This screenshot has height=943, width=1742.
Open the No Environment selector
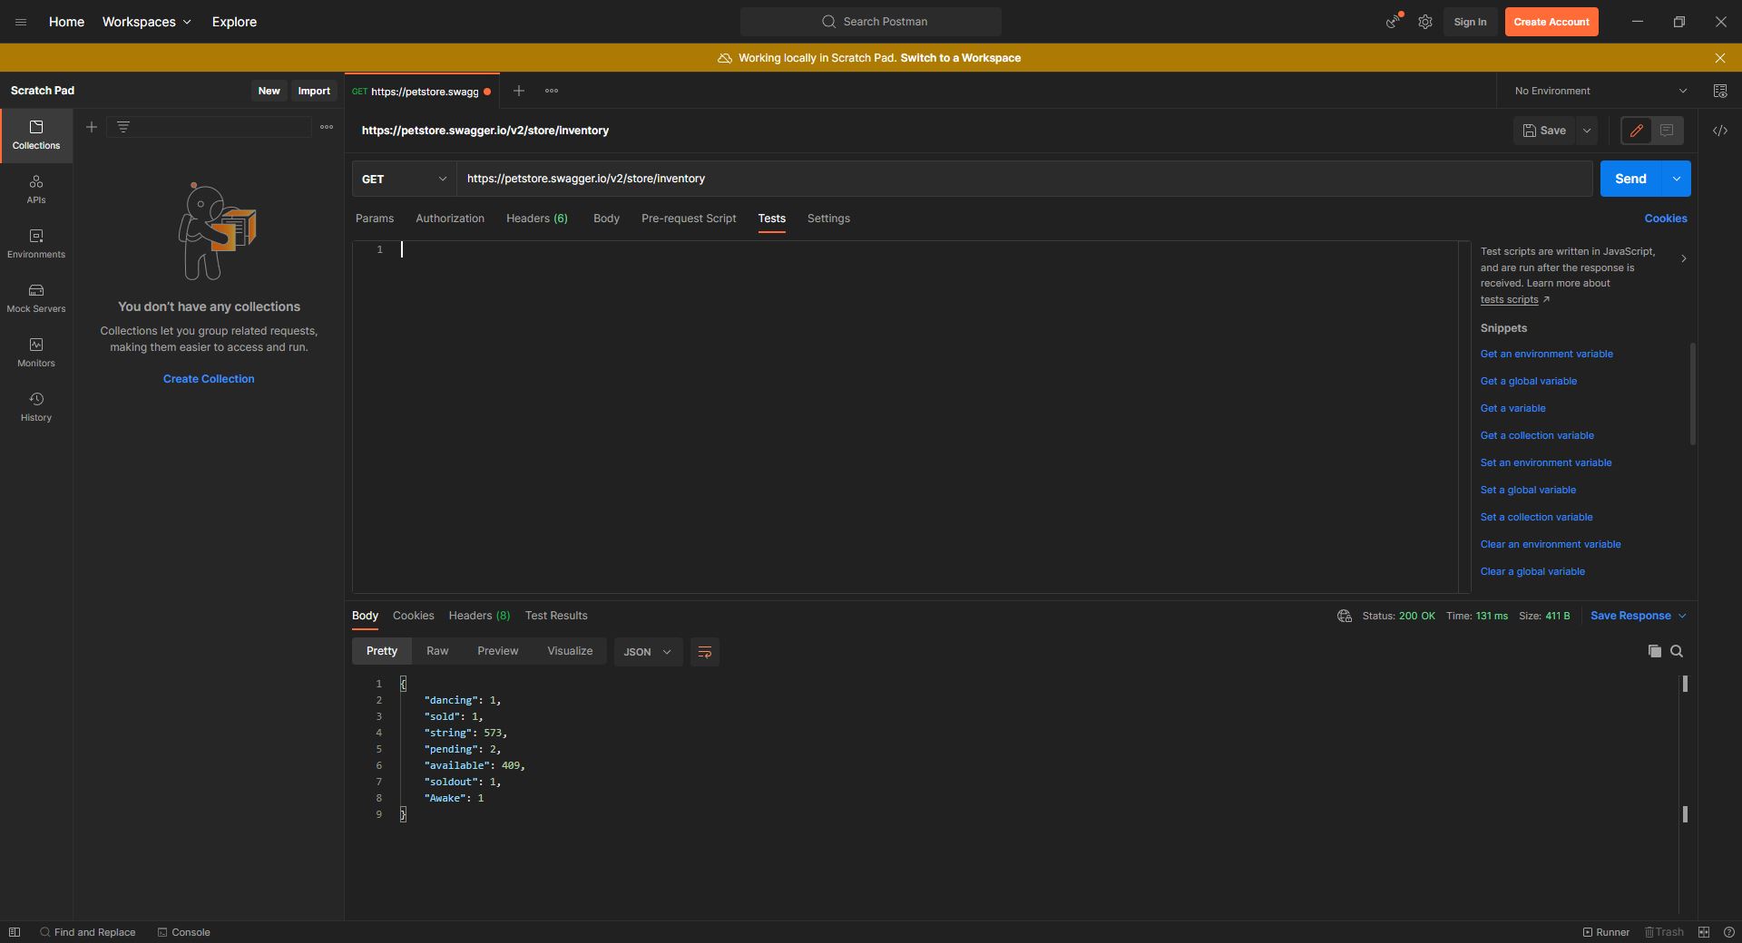click(1600, 91)
